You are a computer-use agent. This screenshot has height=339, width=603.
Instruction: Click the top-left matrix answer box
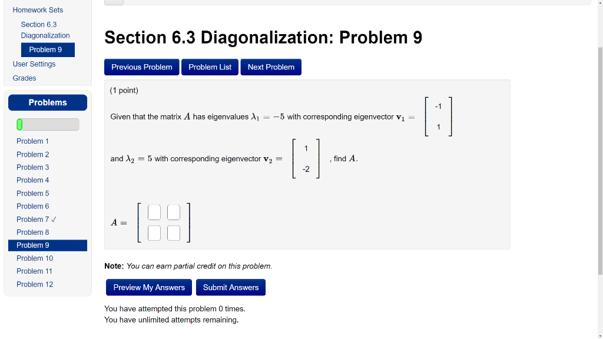pyautogui.click(x=154, y=212)
